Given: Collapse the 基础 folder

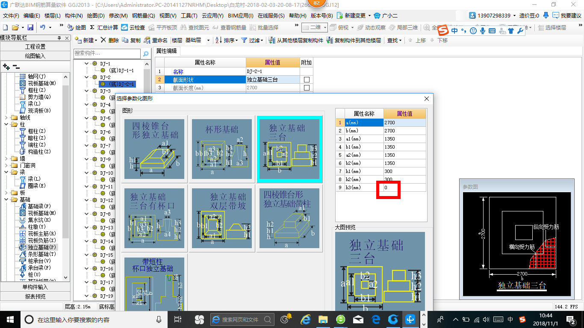Looking at the screenshot, I should [6, 199].
